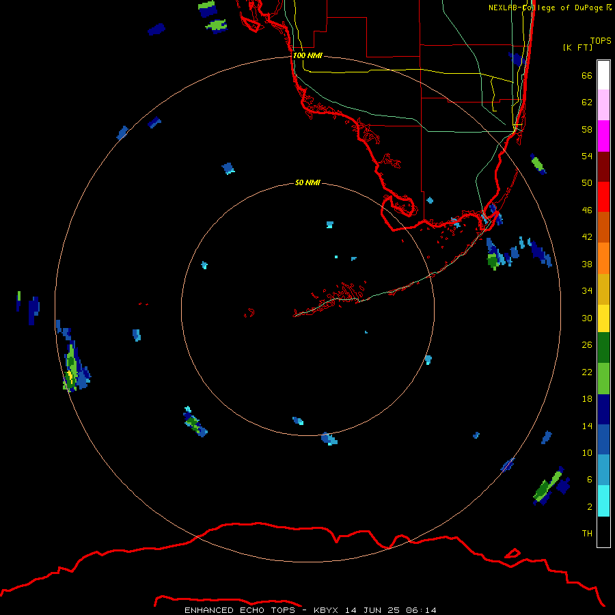Click the 34 legend value
The width and height of the screenshot is (615, 615).
tap(587, 291)
